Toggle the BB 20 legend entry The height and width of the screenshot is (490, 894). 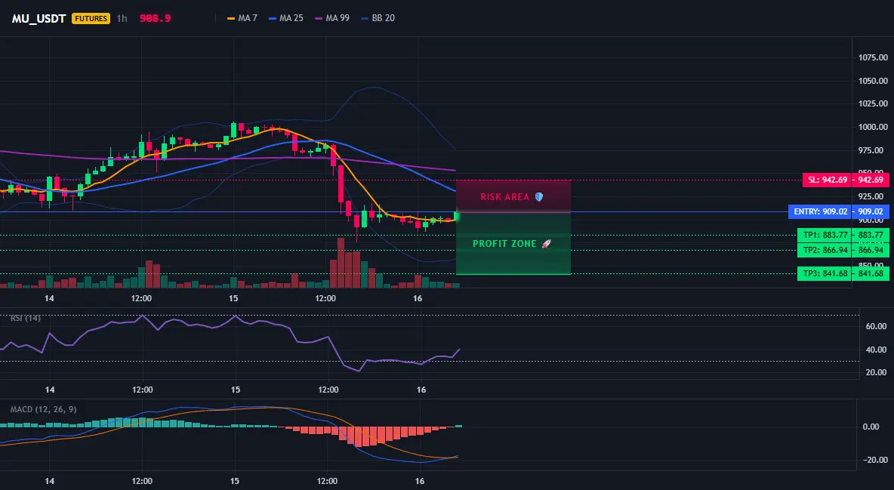pos(378,18)
